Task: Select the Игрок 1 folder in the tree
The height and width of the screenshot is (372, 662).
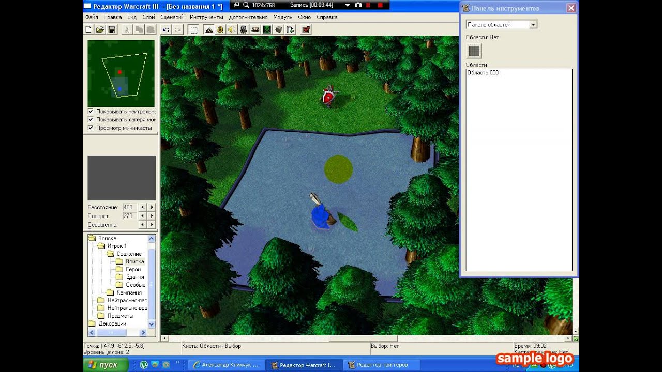Action: click(x=117, y=246)
